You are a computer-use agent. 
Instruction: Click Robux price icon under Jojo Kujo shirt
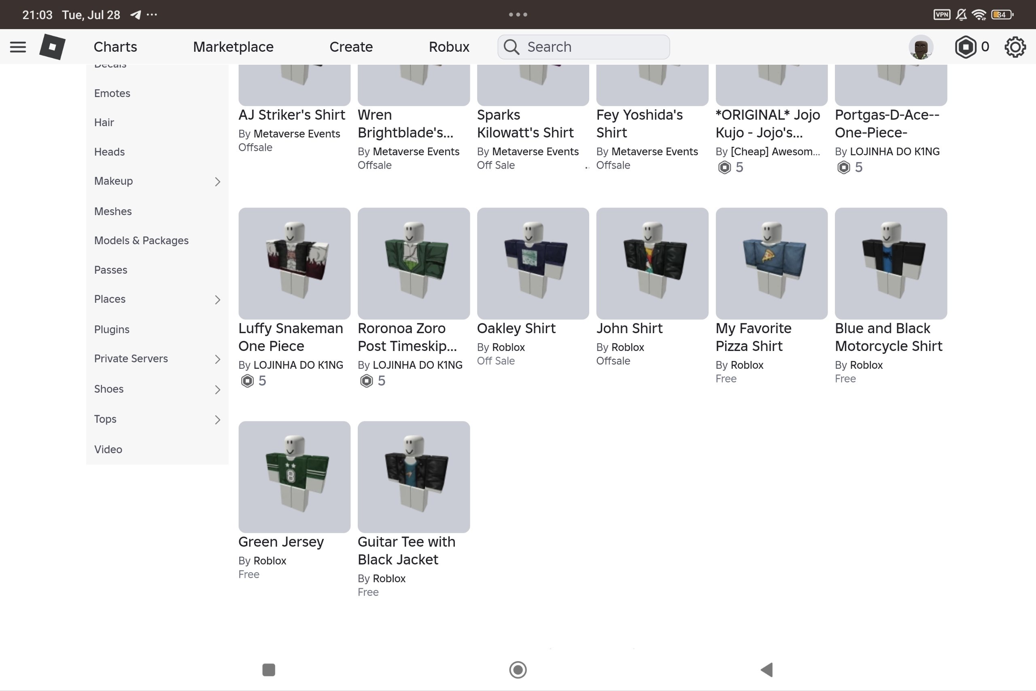coord(724,167)
